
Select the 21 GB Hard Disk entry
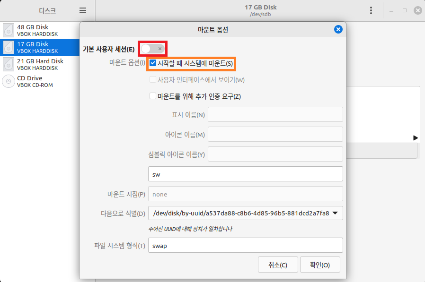(40, 64)
